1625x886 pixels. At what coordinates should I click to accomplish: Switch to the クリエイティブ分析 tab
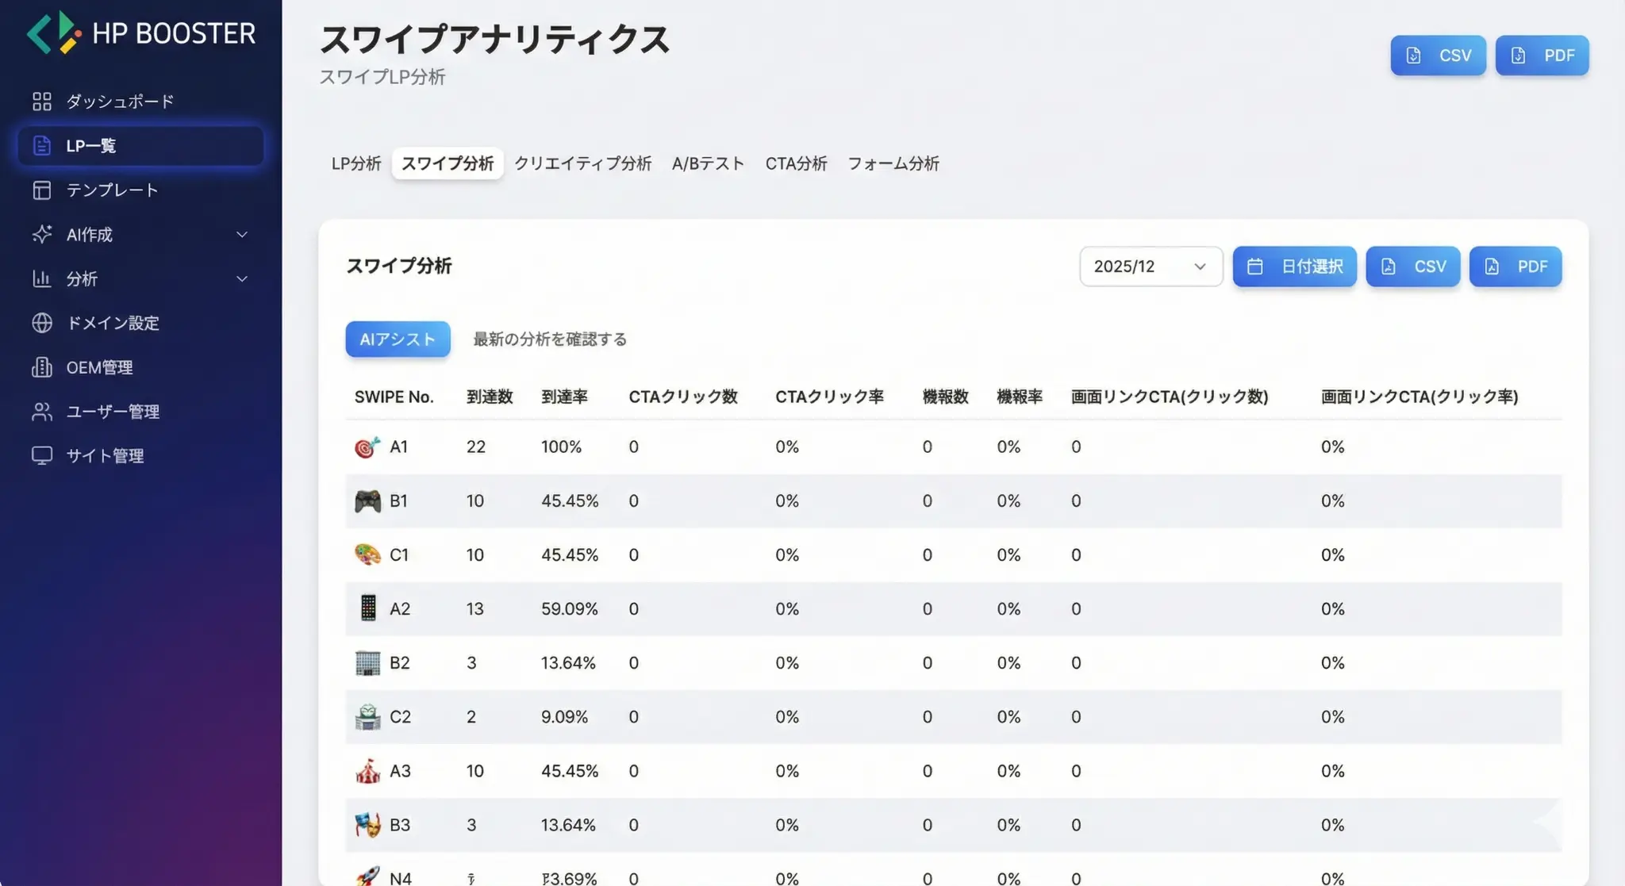point(583,163)
